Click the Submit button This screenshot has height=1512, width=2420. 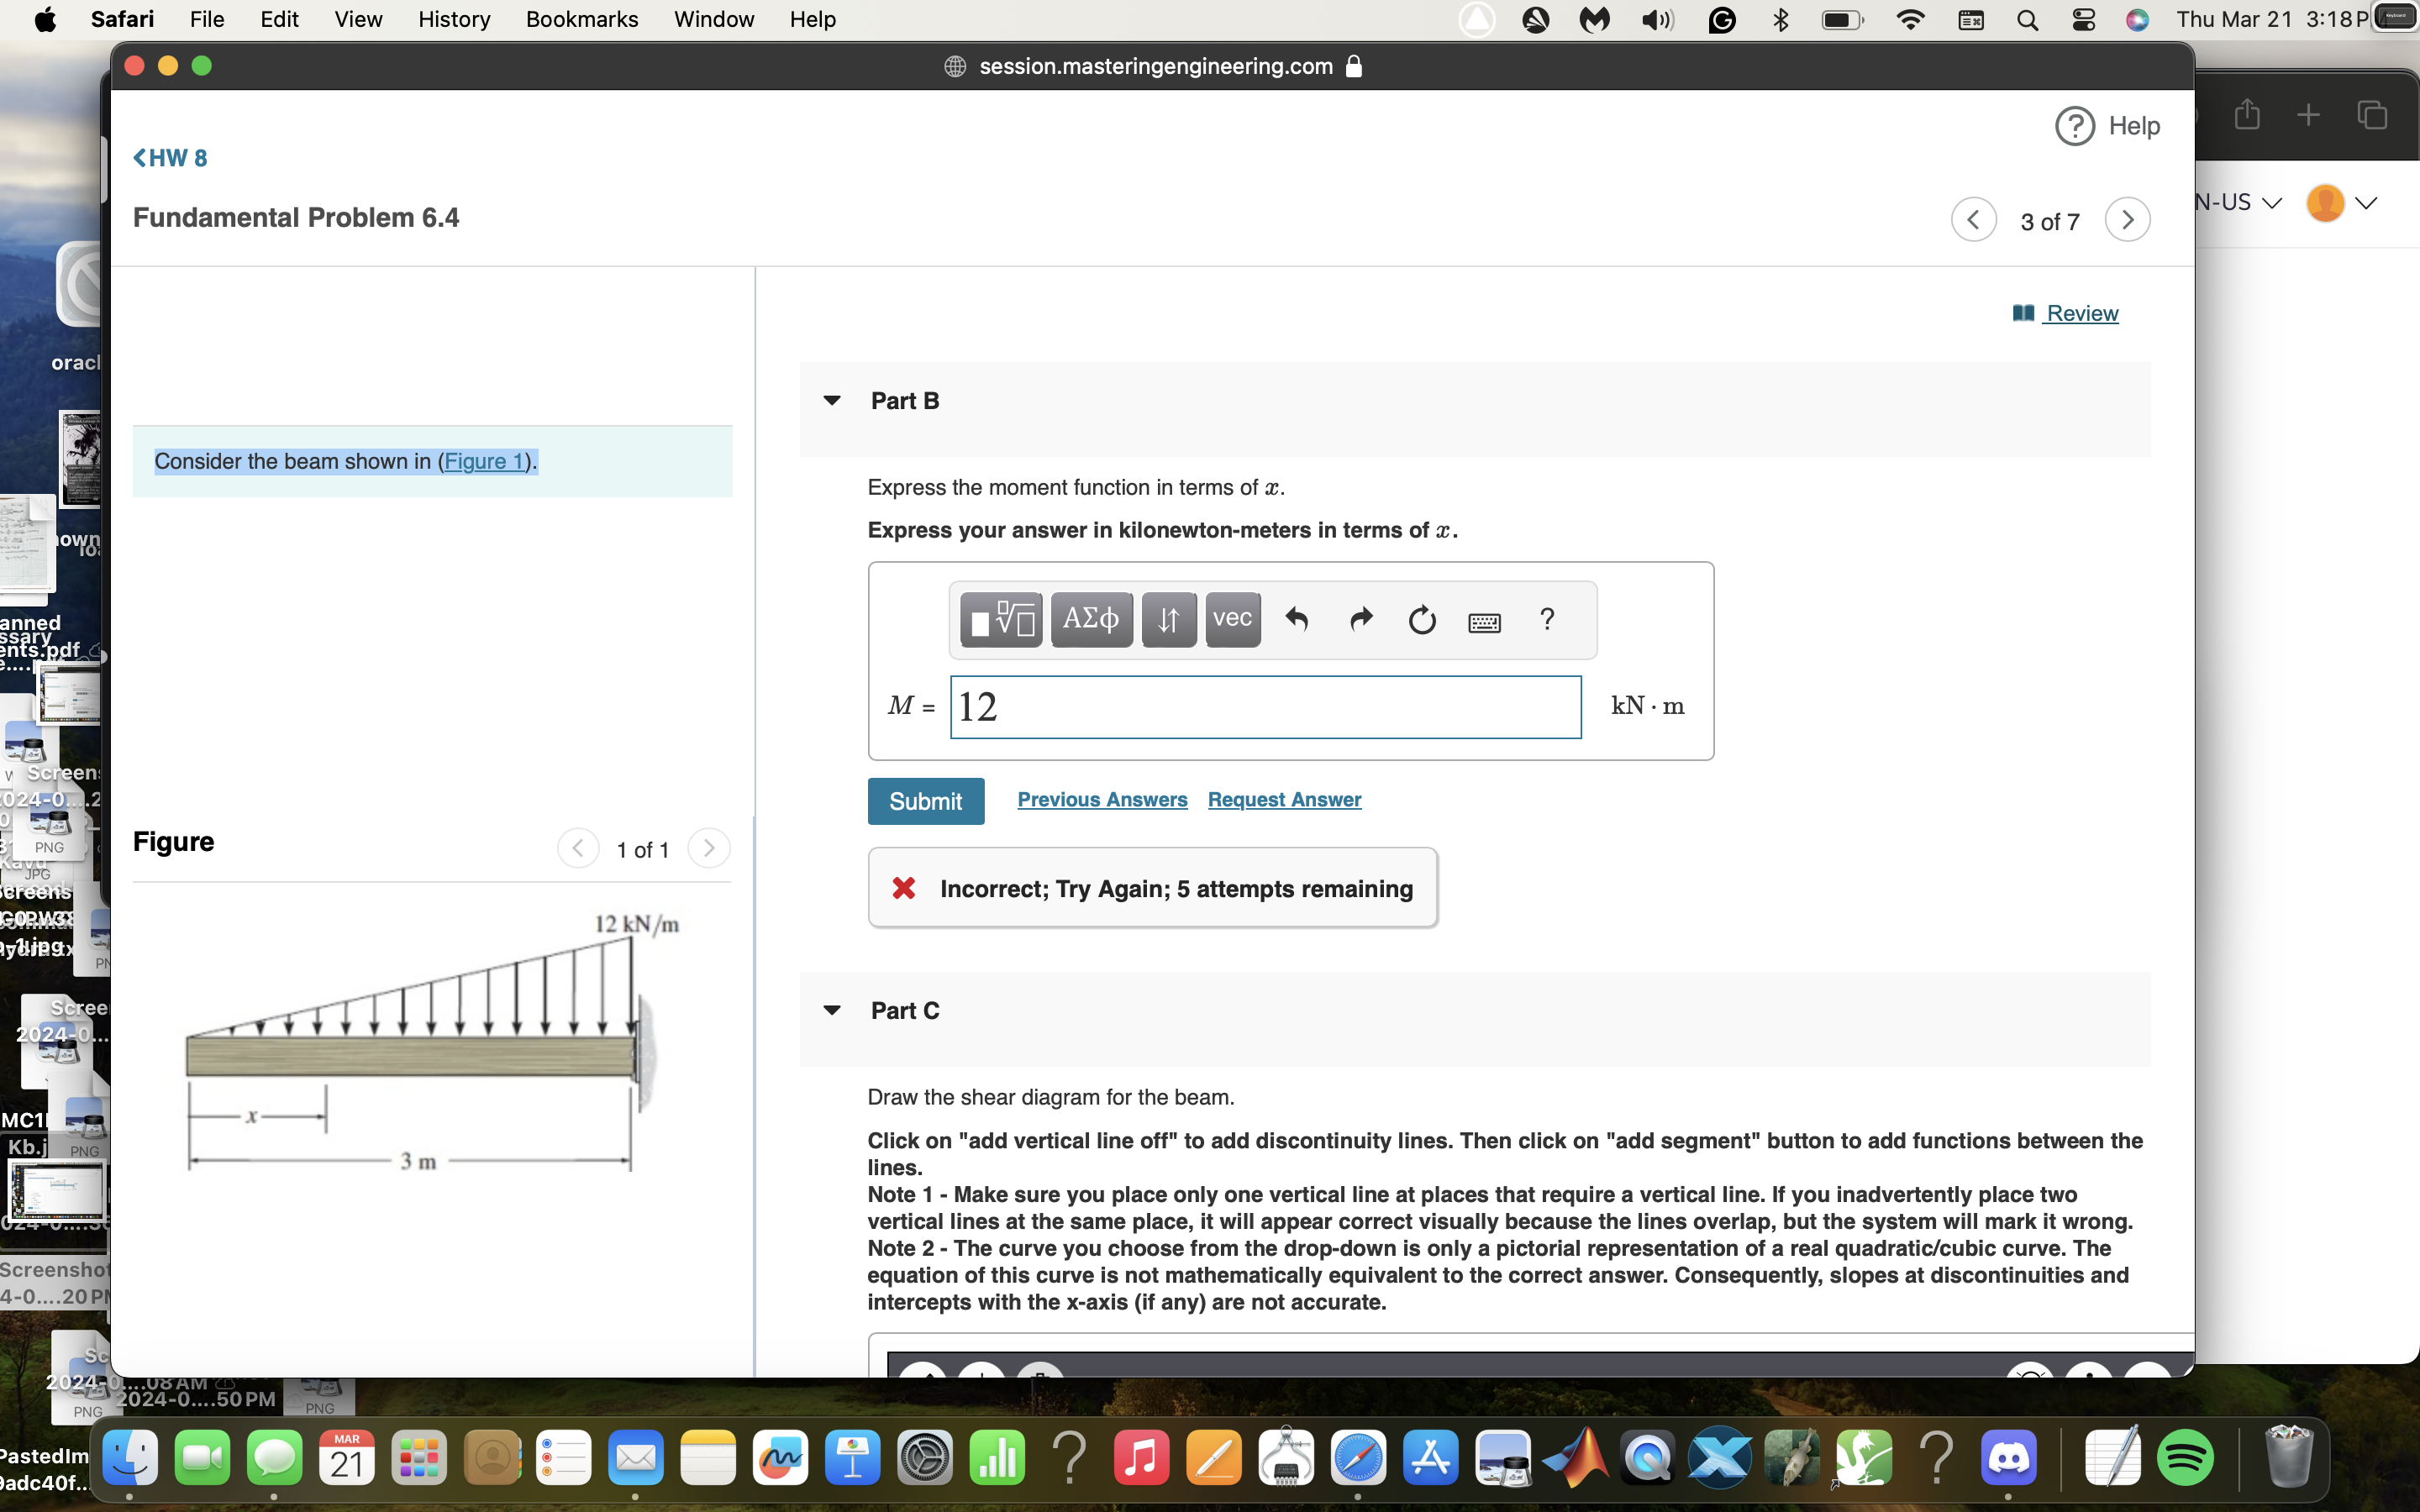[x=925, y=801]
